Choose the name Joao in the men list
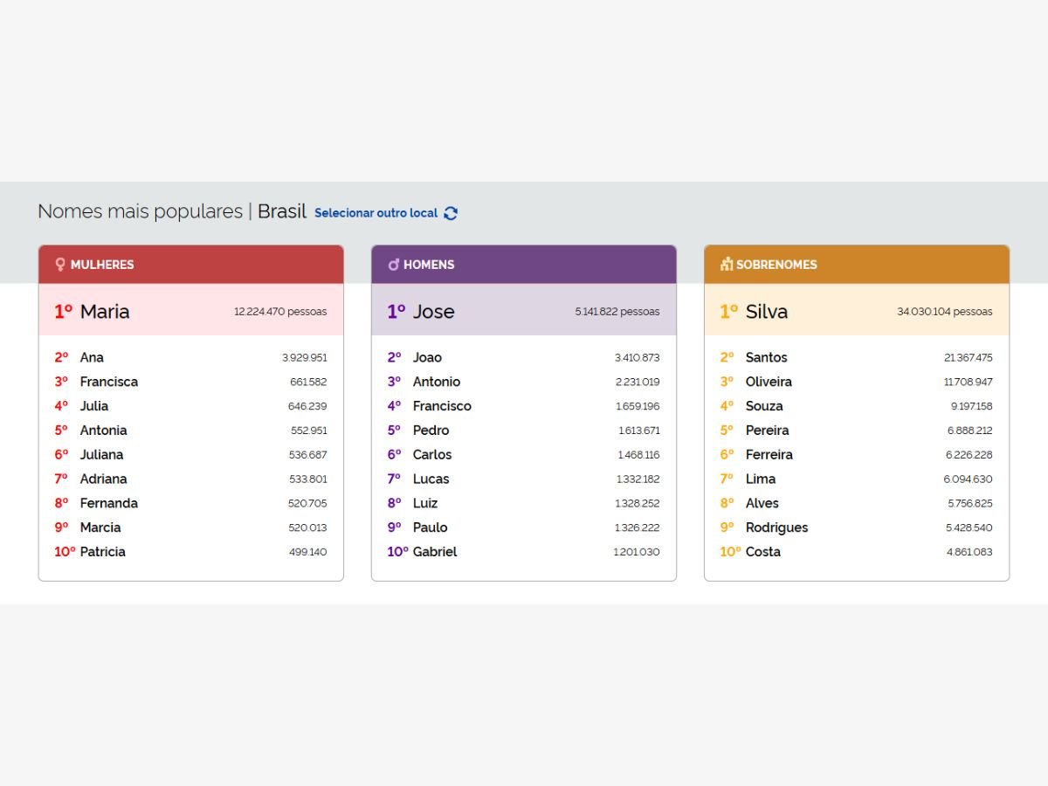The height and width of the screenshot is (786, 1048). [x=427, y=357]
